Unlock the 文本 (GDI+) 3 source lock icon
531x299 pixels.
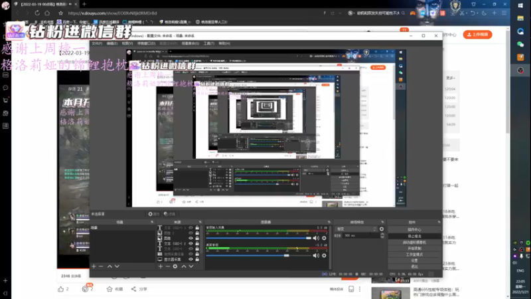pos(197,228)
